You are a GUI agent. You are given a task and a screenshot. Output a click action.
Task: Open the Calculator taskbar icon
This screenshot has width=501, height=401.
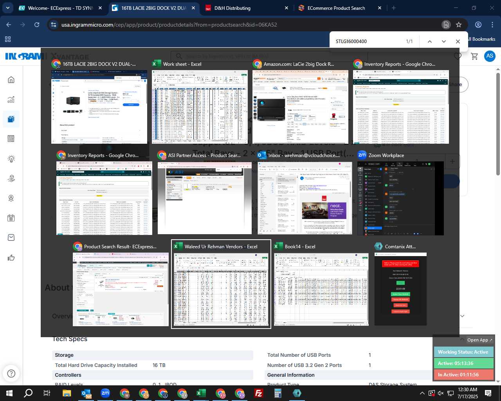[x=278, y=393]
